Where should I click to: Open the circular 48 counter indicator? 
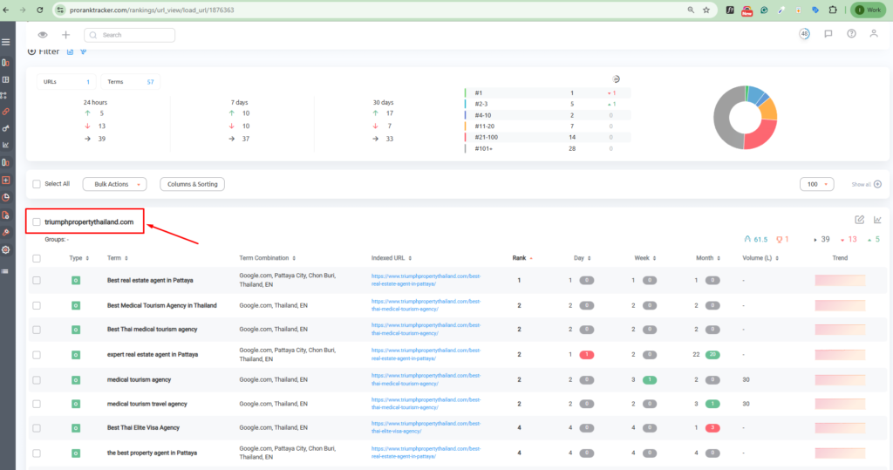804,34
